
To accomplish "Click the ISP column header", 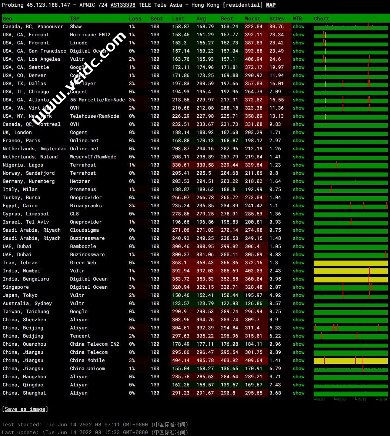I will pyautogui.click(x=74, y=19).
